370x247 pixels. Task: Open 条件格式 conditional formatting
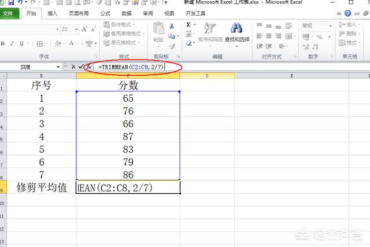tap(119, 24)
